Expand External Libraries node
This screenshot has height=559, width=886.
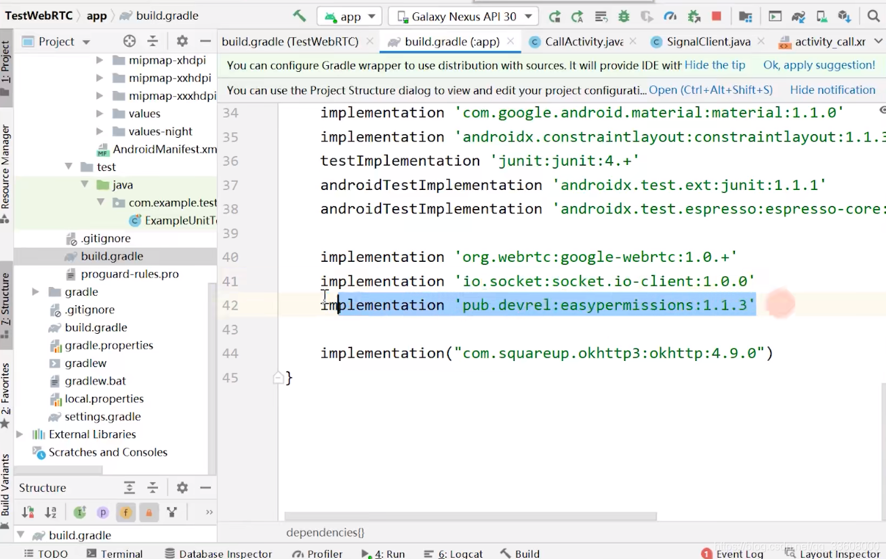pyautogui.click(x=20, y=434)
